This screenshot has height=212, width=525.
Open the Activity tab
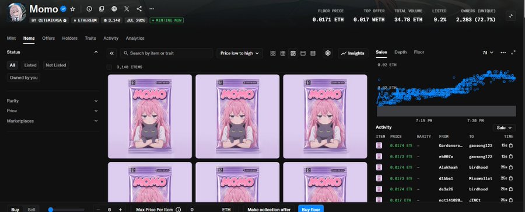coord(111,38)
